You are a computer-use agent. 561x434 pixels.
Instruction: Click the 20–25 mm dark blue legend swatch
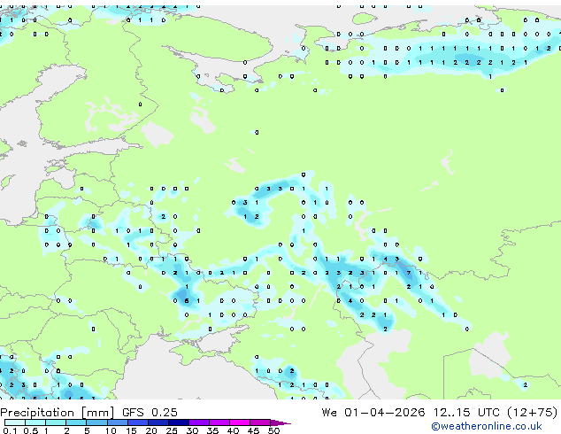158,422
